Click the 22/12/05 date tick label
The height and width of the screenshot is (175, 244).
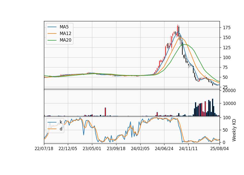click(68, 149)
